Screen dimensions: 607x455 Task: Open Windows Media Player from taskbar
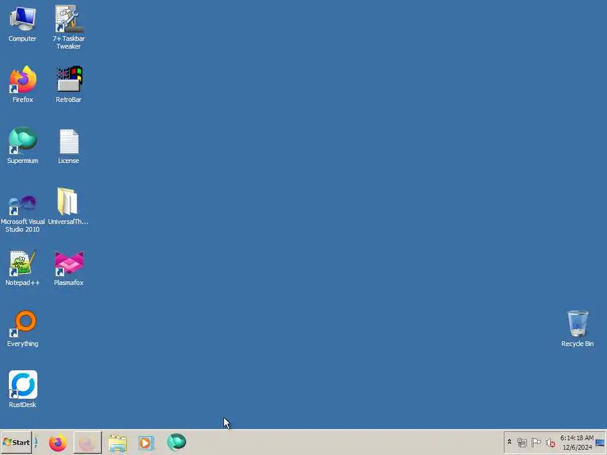pyautogui.click(x=147, y=443)
